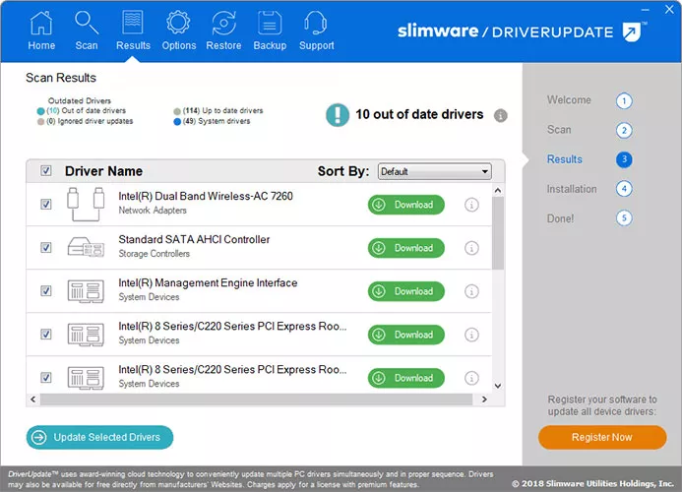Download Intel Dual Band Wireless-AC 7260 driver
This screenshot has height=492, width=682.
click(406, 205)
